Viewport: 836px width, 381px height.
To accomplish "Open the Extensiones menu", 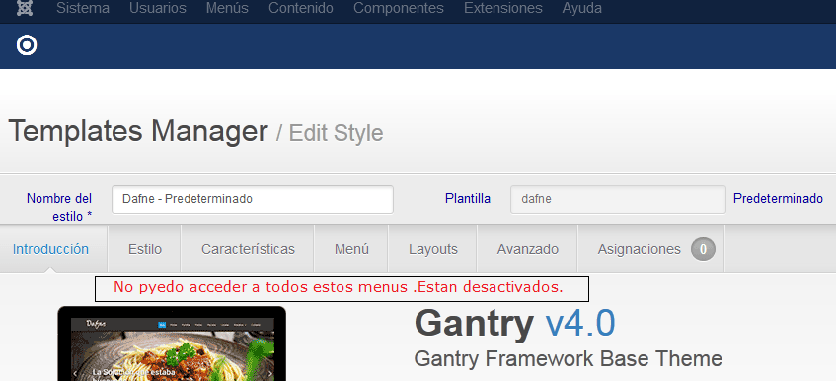I will click(x=502, y=9).
